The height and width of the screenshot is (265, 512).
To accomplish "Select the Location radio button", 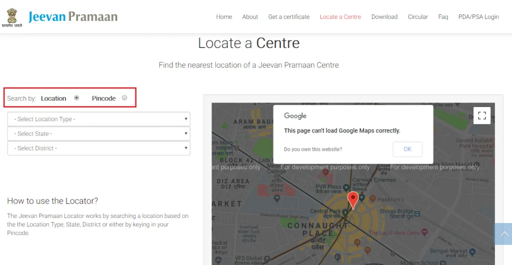I will [76, 97].
